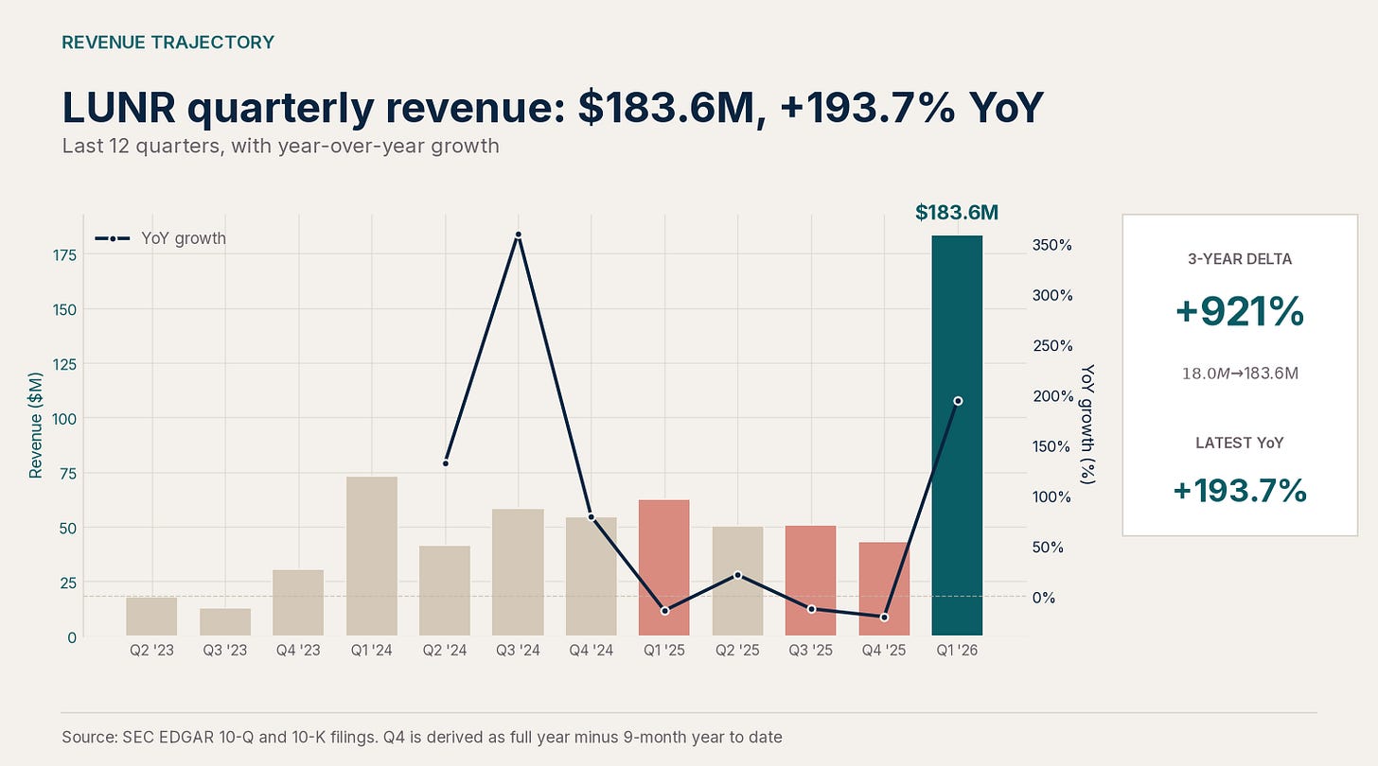Click the "150%" growth axis tick
The width and height of the screenshot is (1378, 766).
pyautogui.click(x=1052, y=446)
